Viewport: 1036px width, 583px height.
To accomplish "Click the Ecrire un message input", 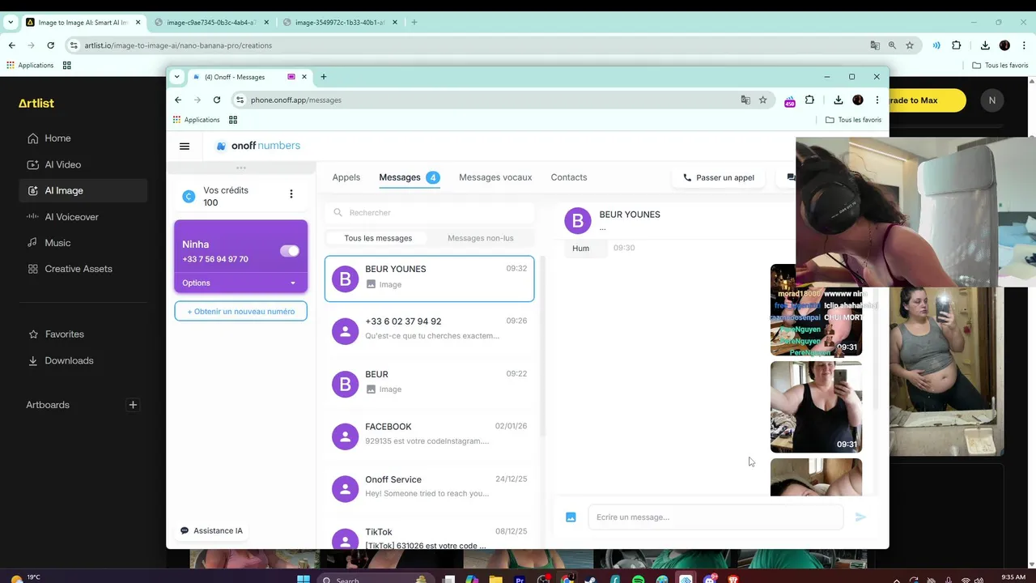I will coord(715,517).
